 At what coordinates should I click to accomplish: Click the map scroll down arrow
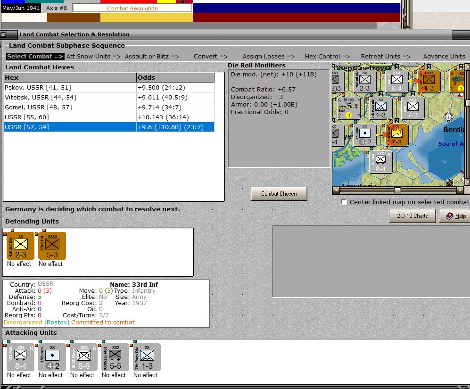[467, 182]
